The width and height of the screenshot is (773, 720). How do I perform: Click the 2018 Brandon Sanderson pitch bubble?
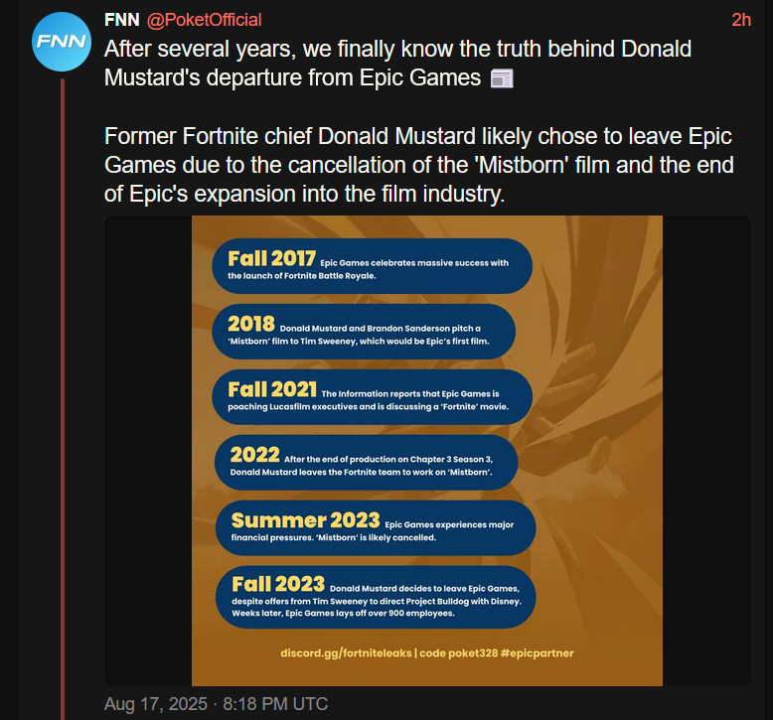click(365, 332)
